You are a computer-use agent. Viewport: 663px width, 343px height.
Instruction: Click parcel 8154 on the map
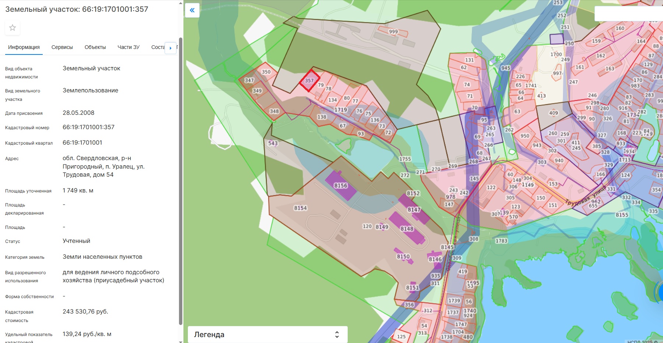[300, 208]
